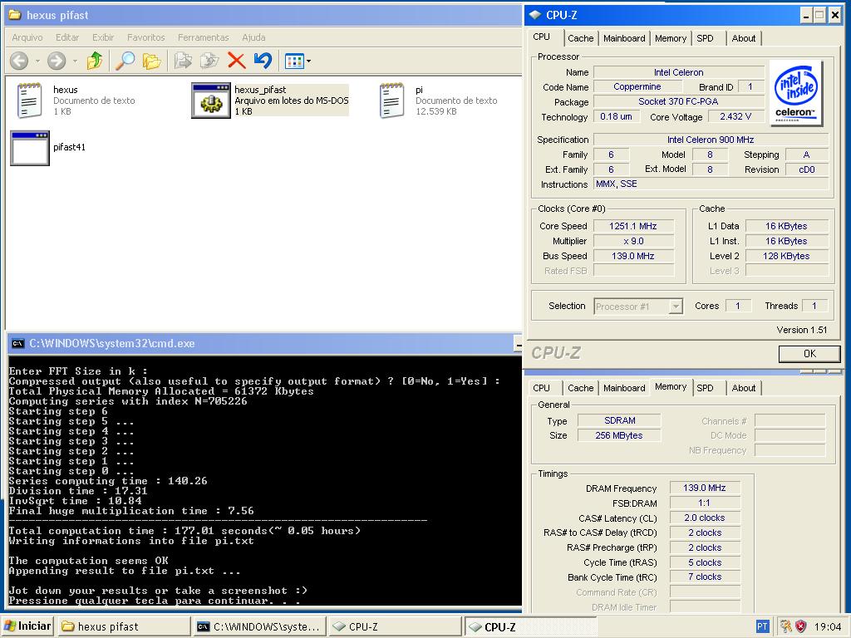851x638 pixels.
Task: Click the cmd.exe window title bar
Action: (x=263, y=343)
